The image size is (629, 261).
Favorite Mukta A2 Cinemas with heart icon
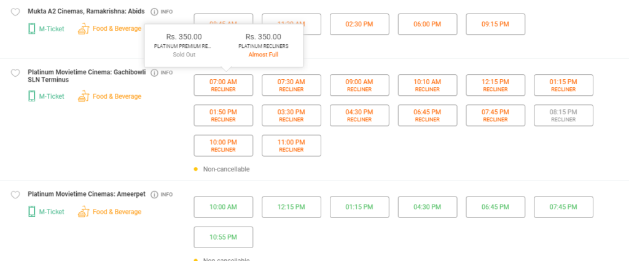point(15,12)
